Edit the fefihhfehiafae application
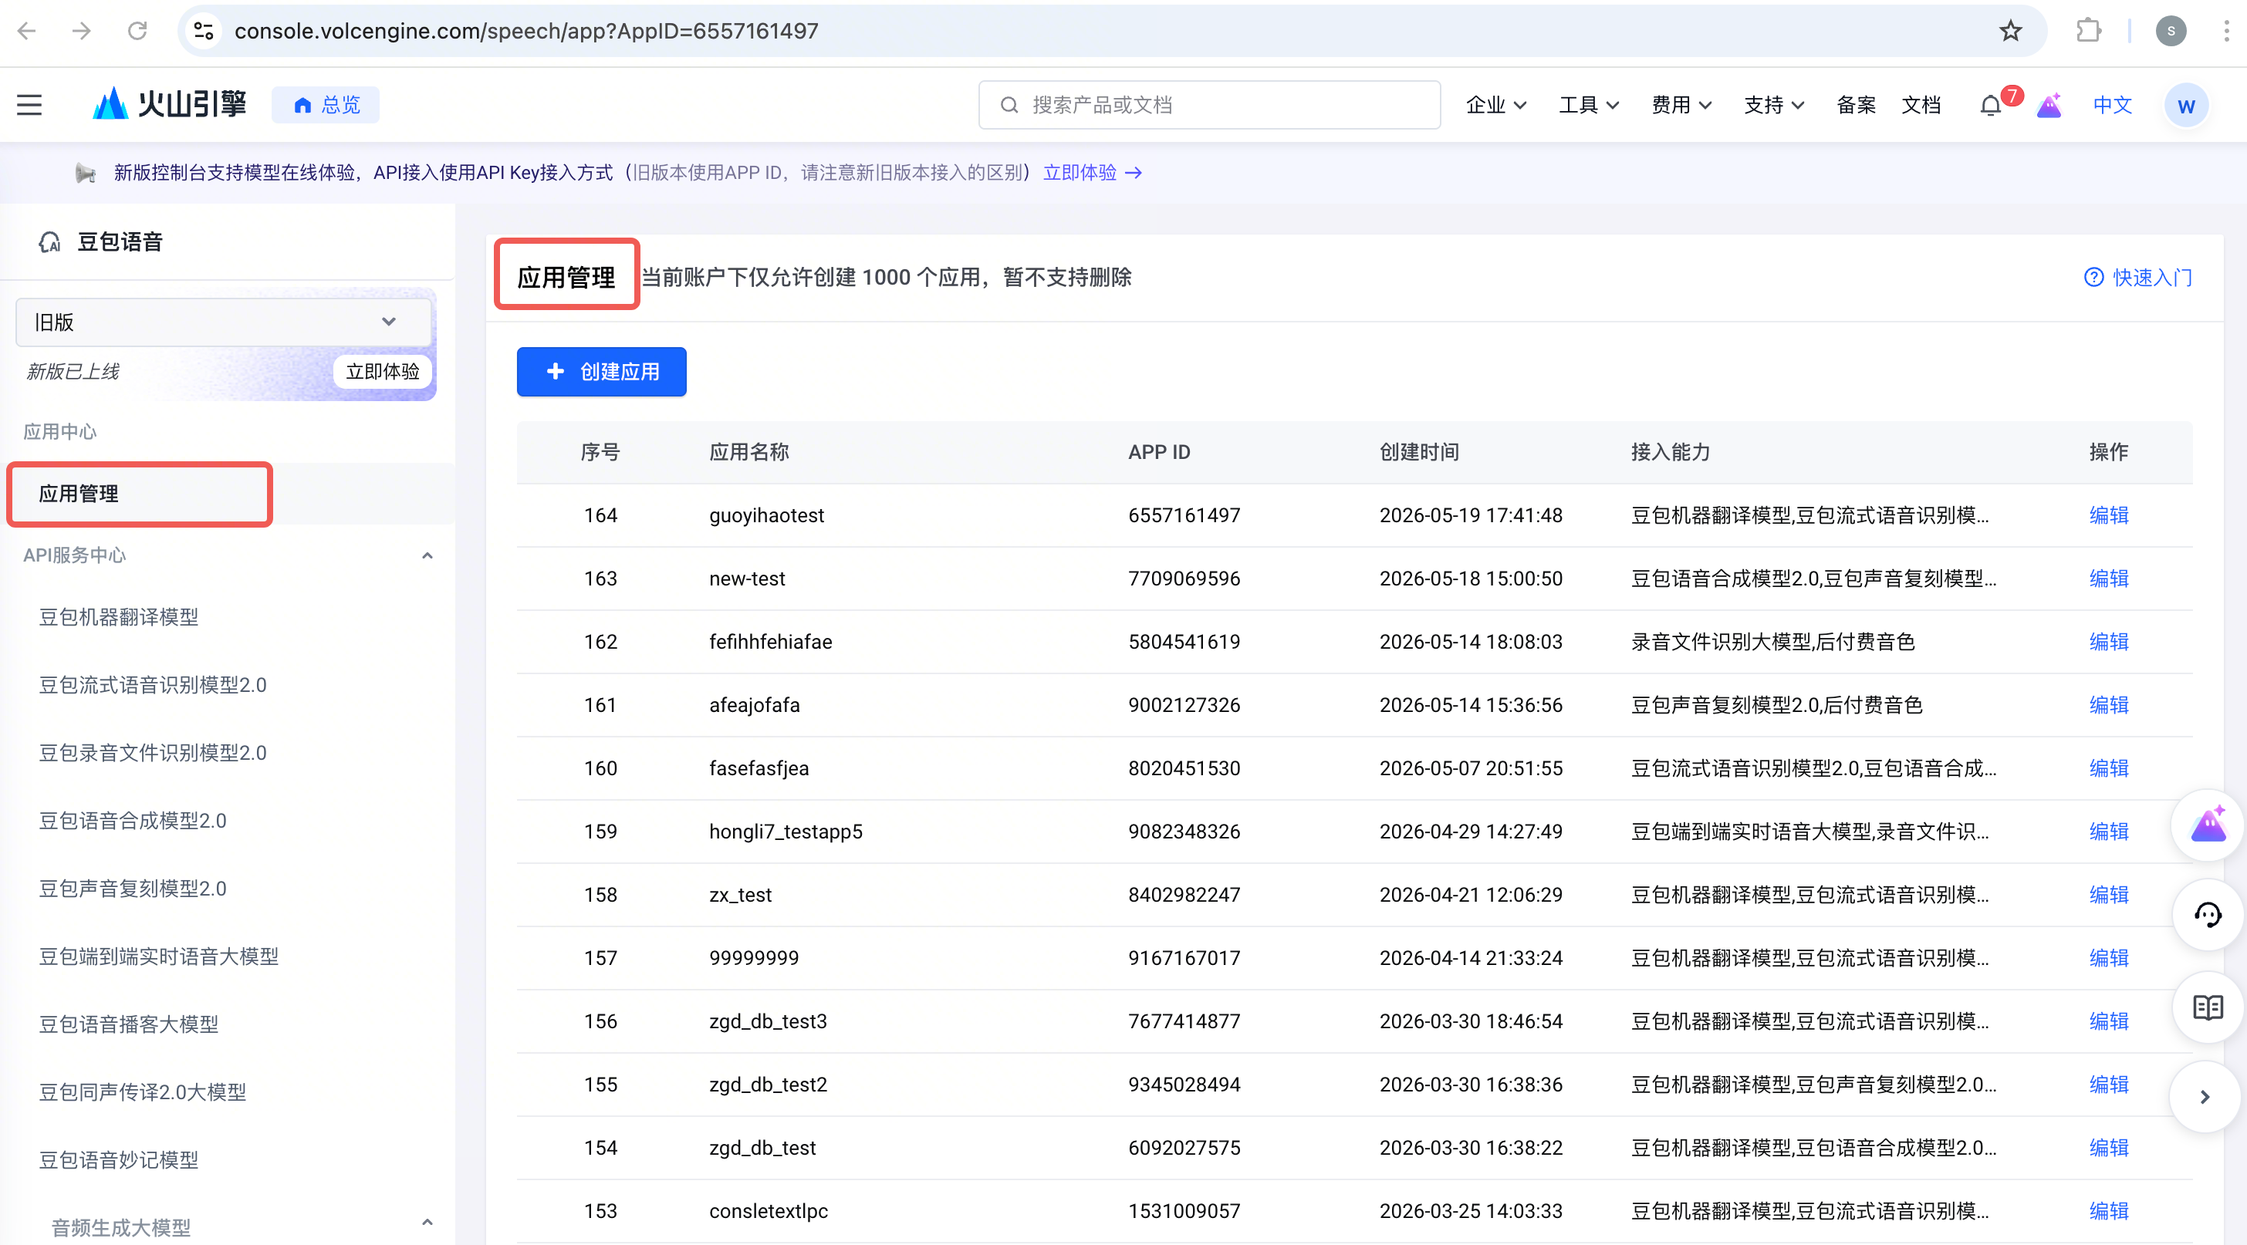The width and height of the screenshot is (2247, 1245). pyautogui.click(x=2109, y=642)
